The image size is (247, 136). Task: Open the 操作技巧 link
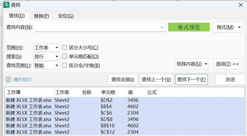[22, 79]
